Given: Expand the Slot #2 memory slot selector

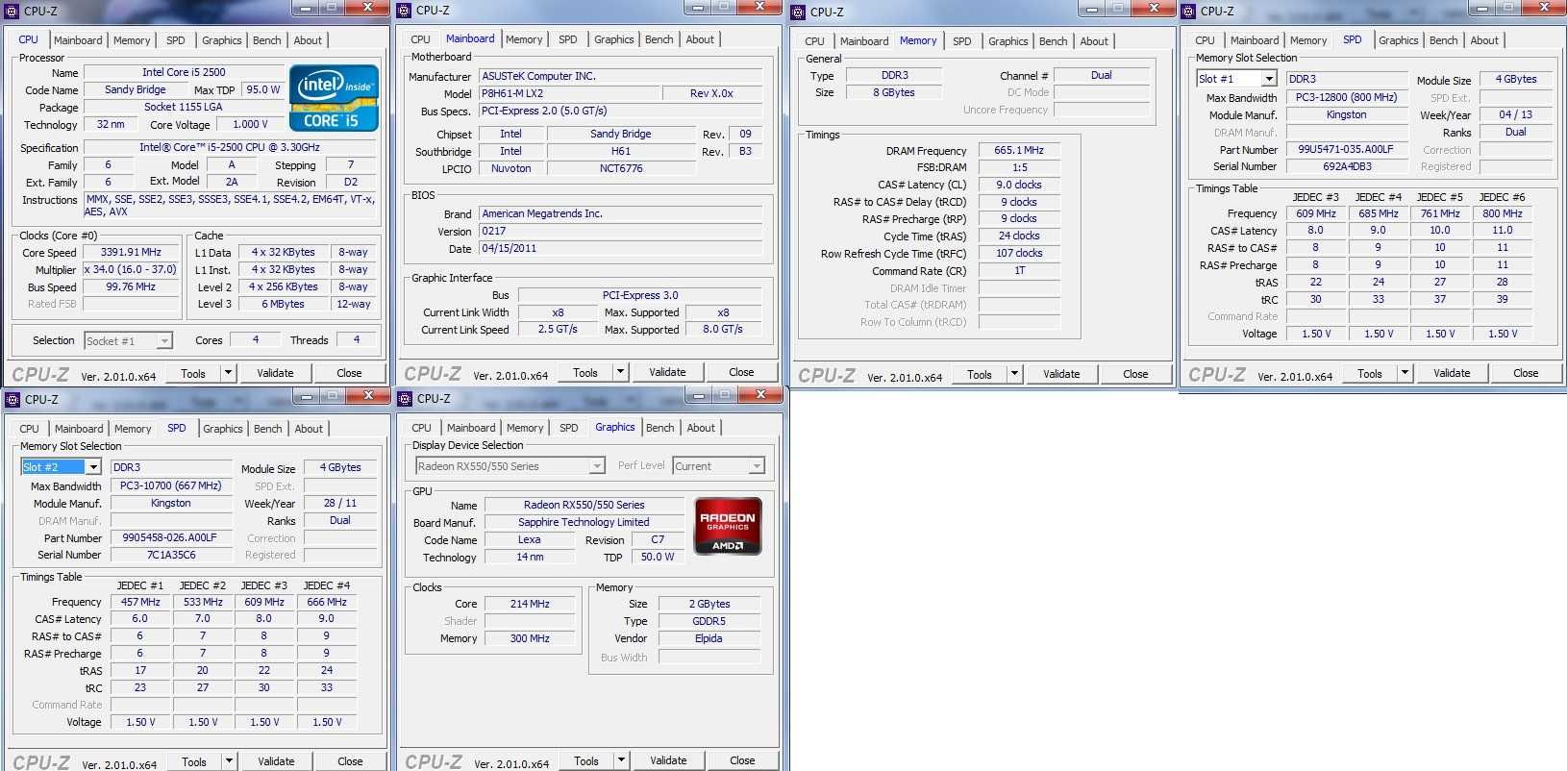Looking at the screenshot, I should click(93, 467).
